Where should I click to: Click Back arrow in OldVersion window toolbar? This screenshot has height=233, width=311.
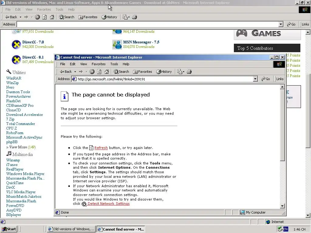tap(11, 17)
